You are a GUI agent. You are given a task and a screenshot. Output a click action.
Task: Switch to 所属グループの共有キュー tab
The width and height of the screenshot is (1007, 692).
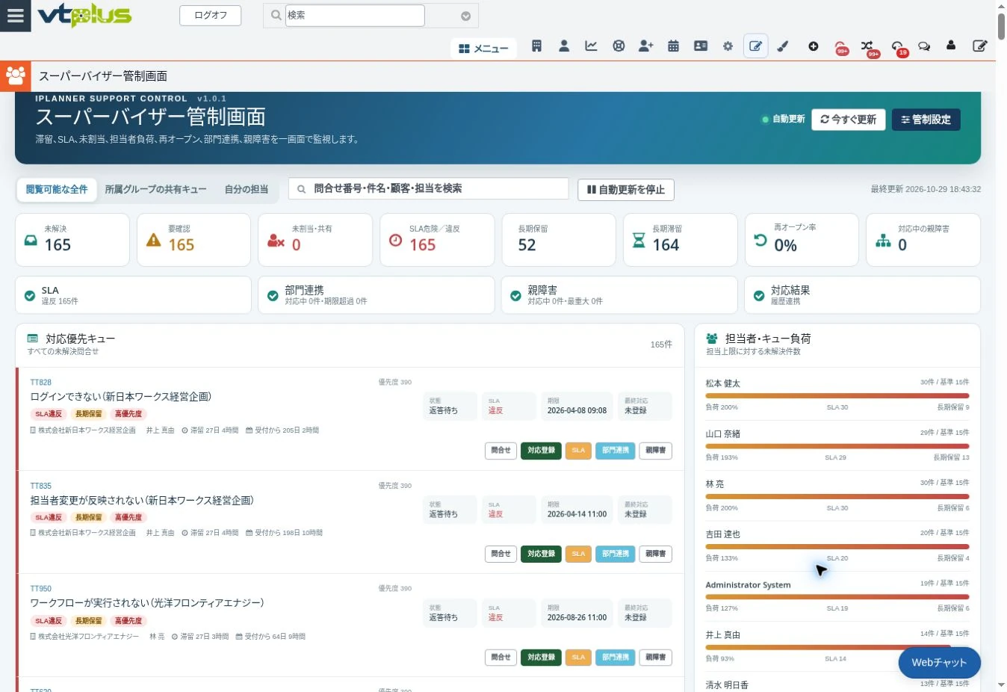(155, 190)
